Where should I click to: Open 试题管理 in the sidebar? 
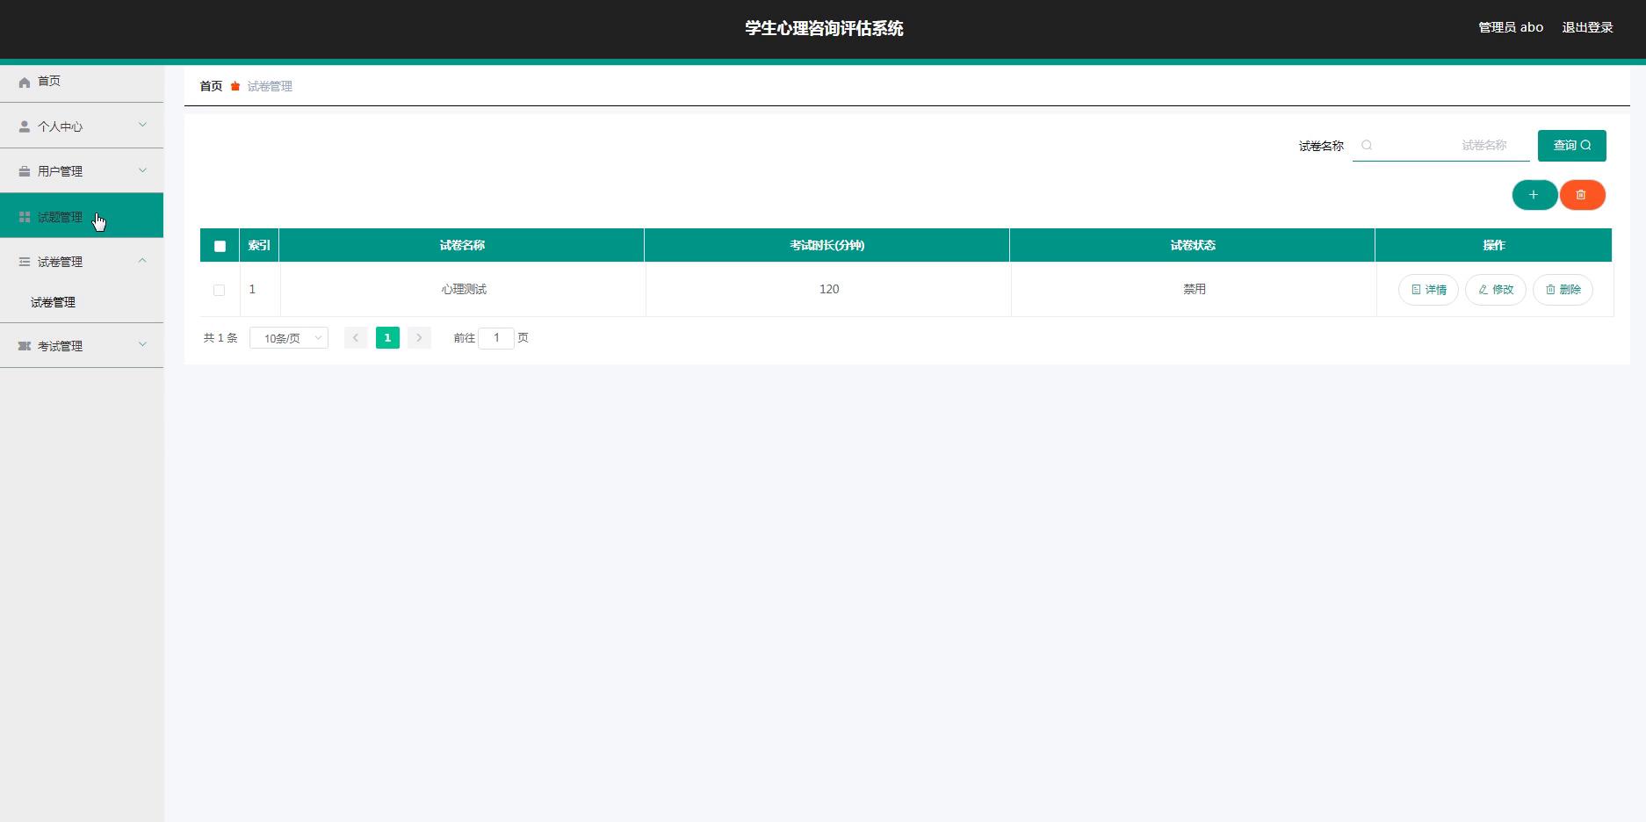(x=60, y=217)
